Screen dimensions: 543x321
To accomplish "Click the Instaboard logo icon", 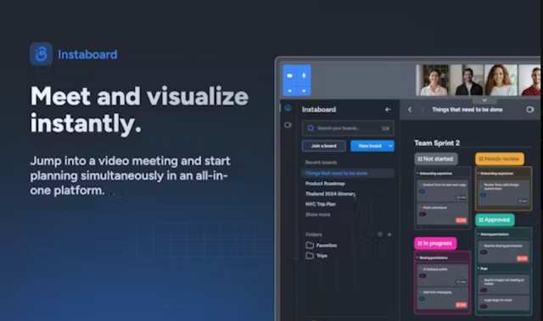I will (42, 54).
